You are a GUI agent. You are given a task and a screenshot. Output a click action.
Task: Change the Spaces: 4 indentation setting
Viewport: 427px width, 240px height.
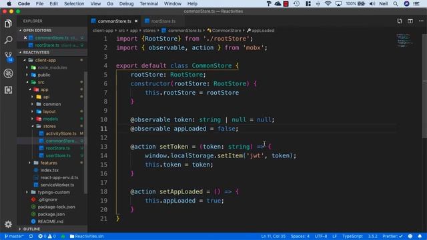(x=300, y=236)
